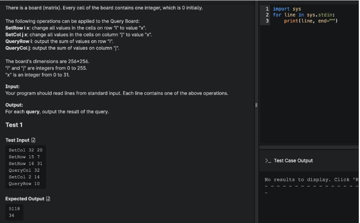
Task: Click the 'for line in sys.stdin' code line
Action: (304, 15)
